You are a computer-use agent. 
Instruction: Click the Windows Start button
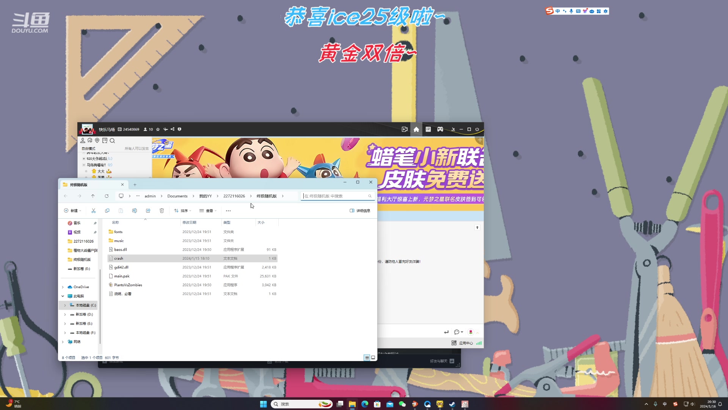click(x=264, y=404)
